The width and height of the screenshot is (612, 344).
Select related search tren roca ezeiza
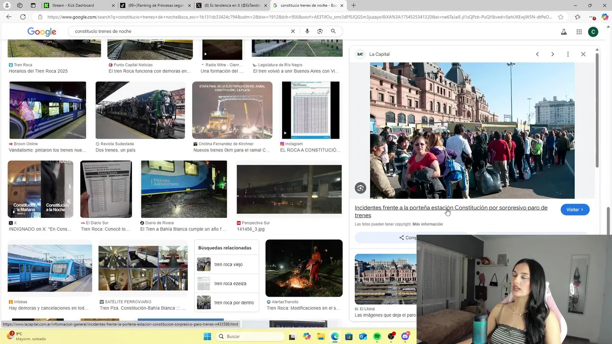point(227,283)
